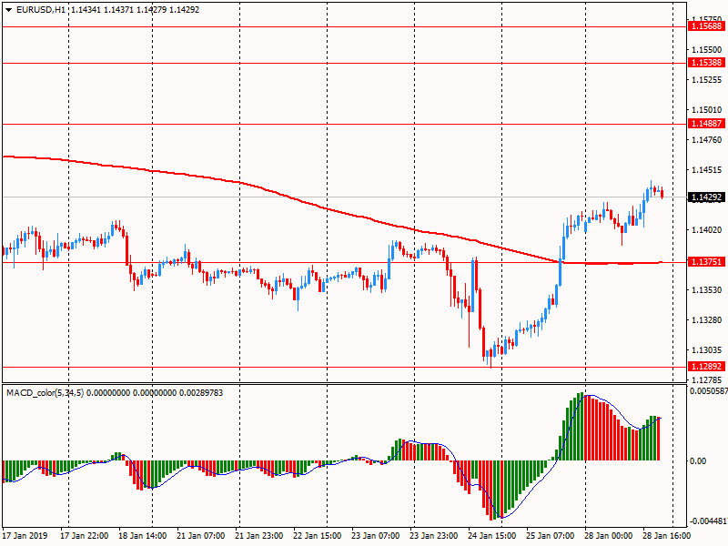Click the last red candle at current price

(x=662, y=193)
